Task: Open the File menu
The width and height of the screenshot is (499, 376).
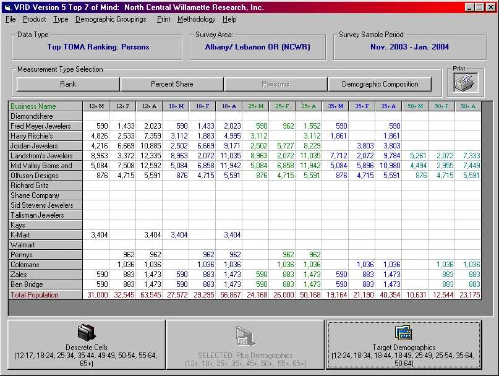Action: coord(11,19)
